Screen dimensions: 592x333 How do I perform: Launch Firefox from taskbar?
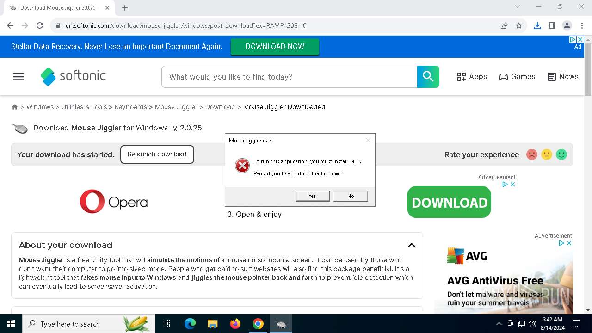click(235, 324)
